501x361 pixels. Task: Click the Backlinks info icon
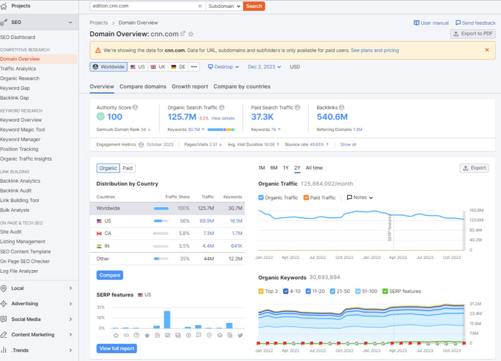(x=342, y=107)
